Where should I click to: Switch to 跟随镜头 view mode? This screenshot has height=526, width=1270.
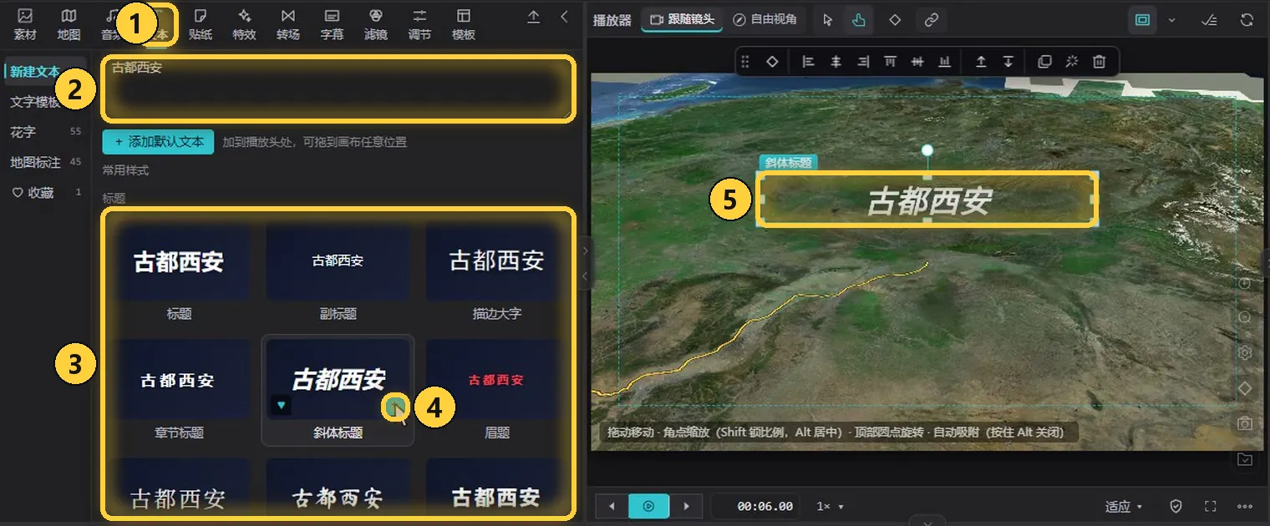(683, 19)
